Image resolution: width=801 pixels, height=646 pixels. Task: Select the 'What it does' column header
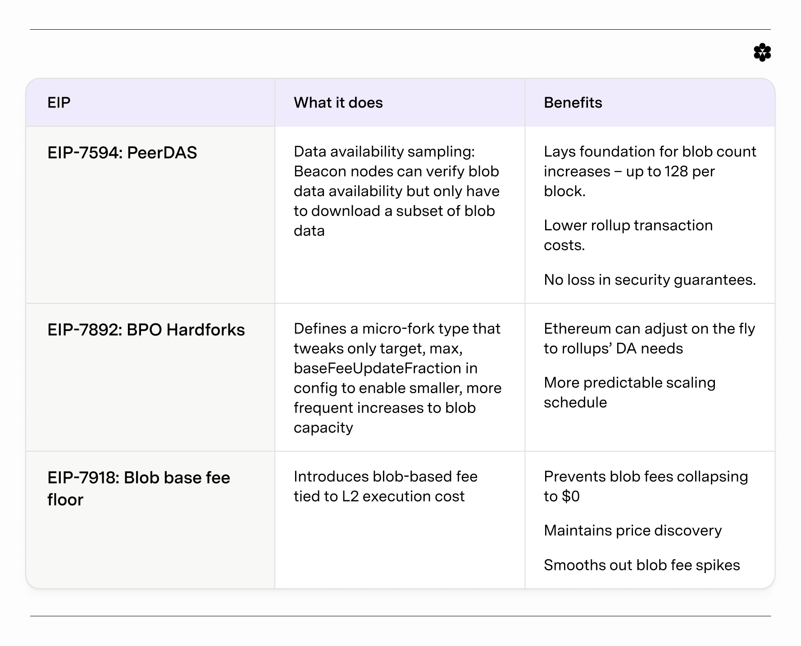[338, 103]
